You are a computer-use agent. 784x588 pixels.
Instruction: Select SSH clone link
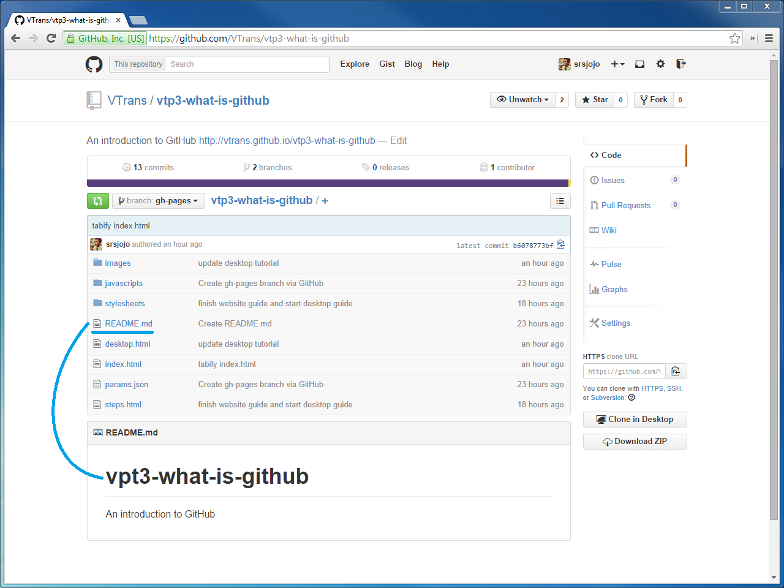tap(674, 388)
